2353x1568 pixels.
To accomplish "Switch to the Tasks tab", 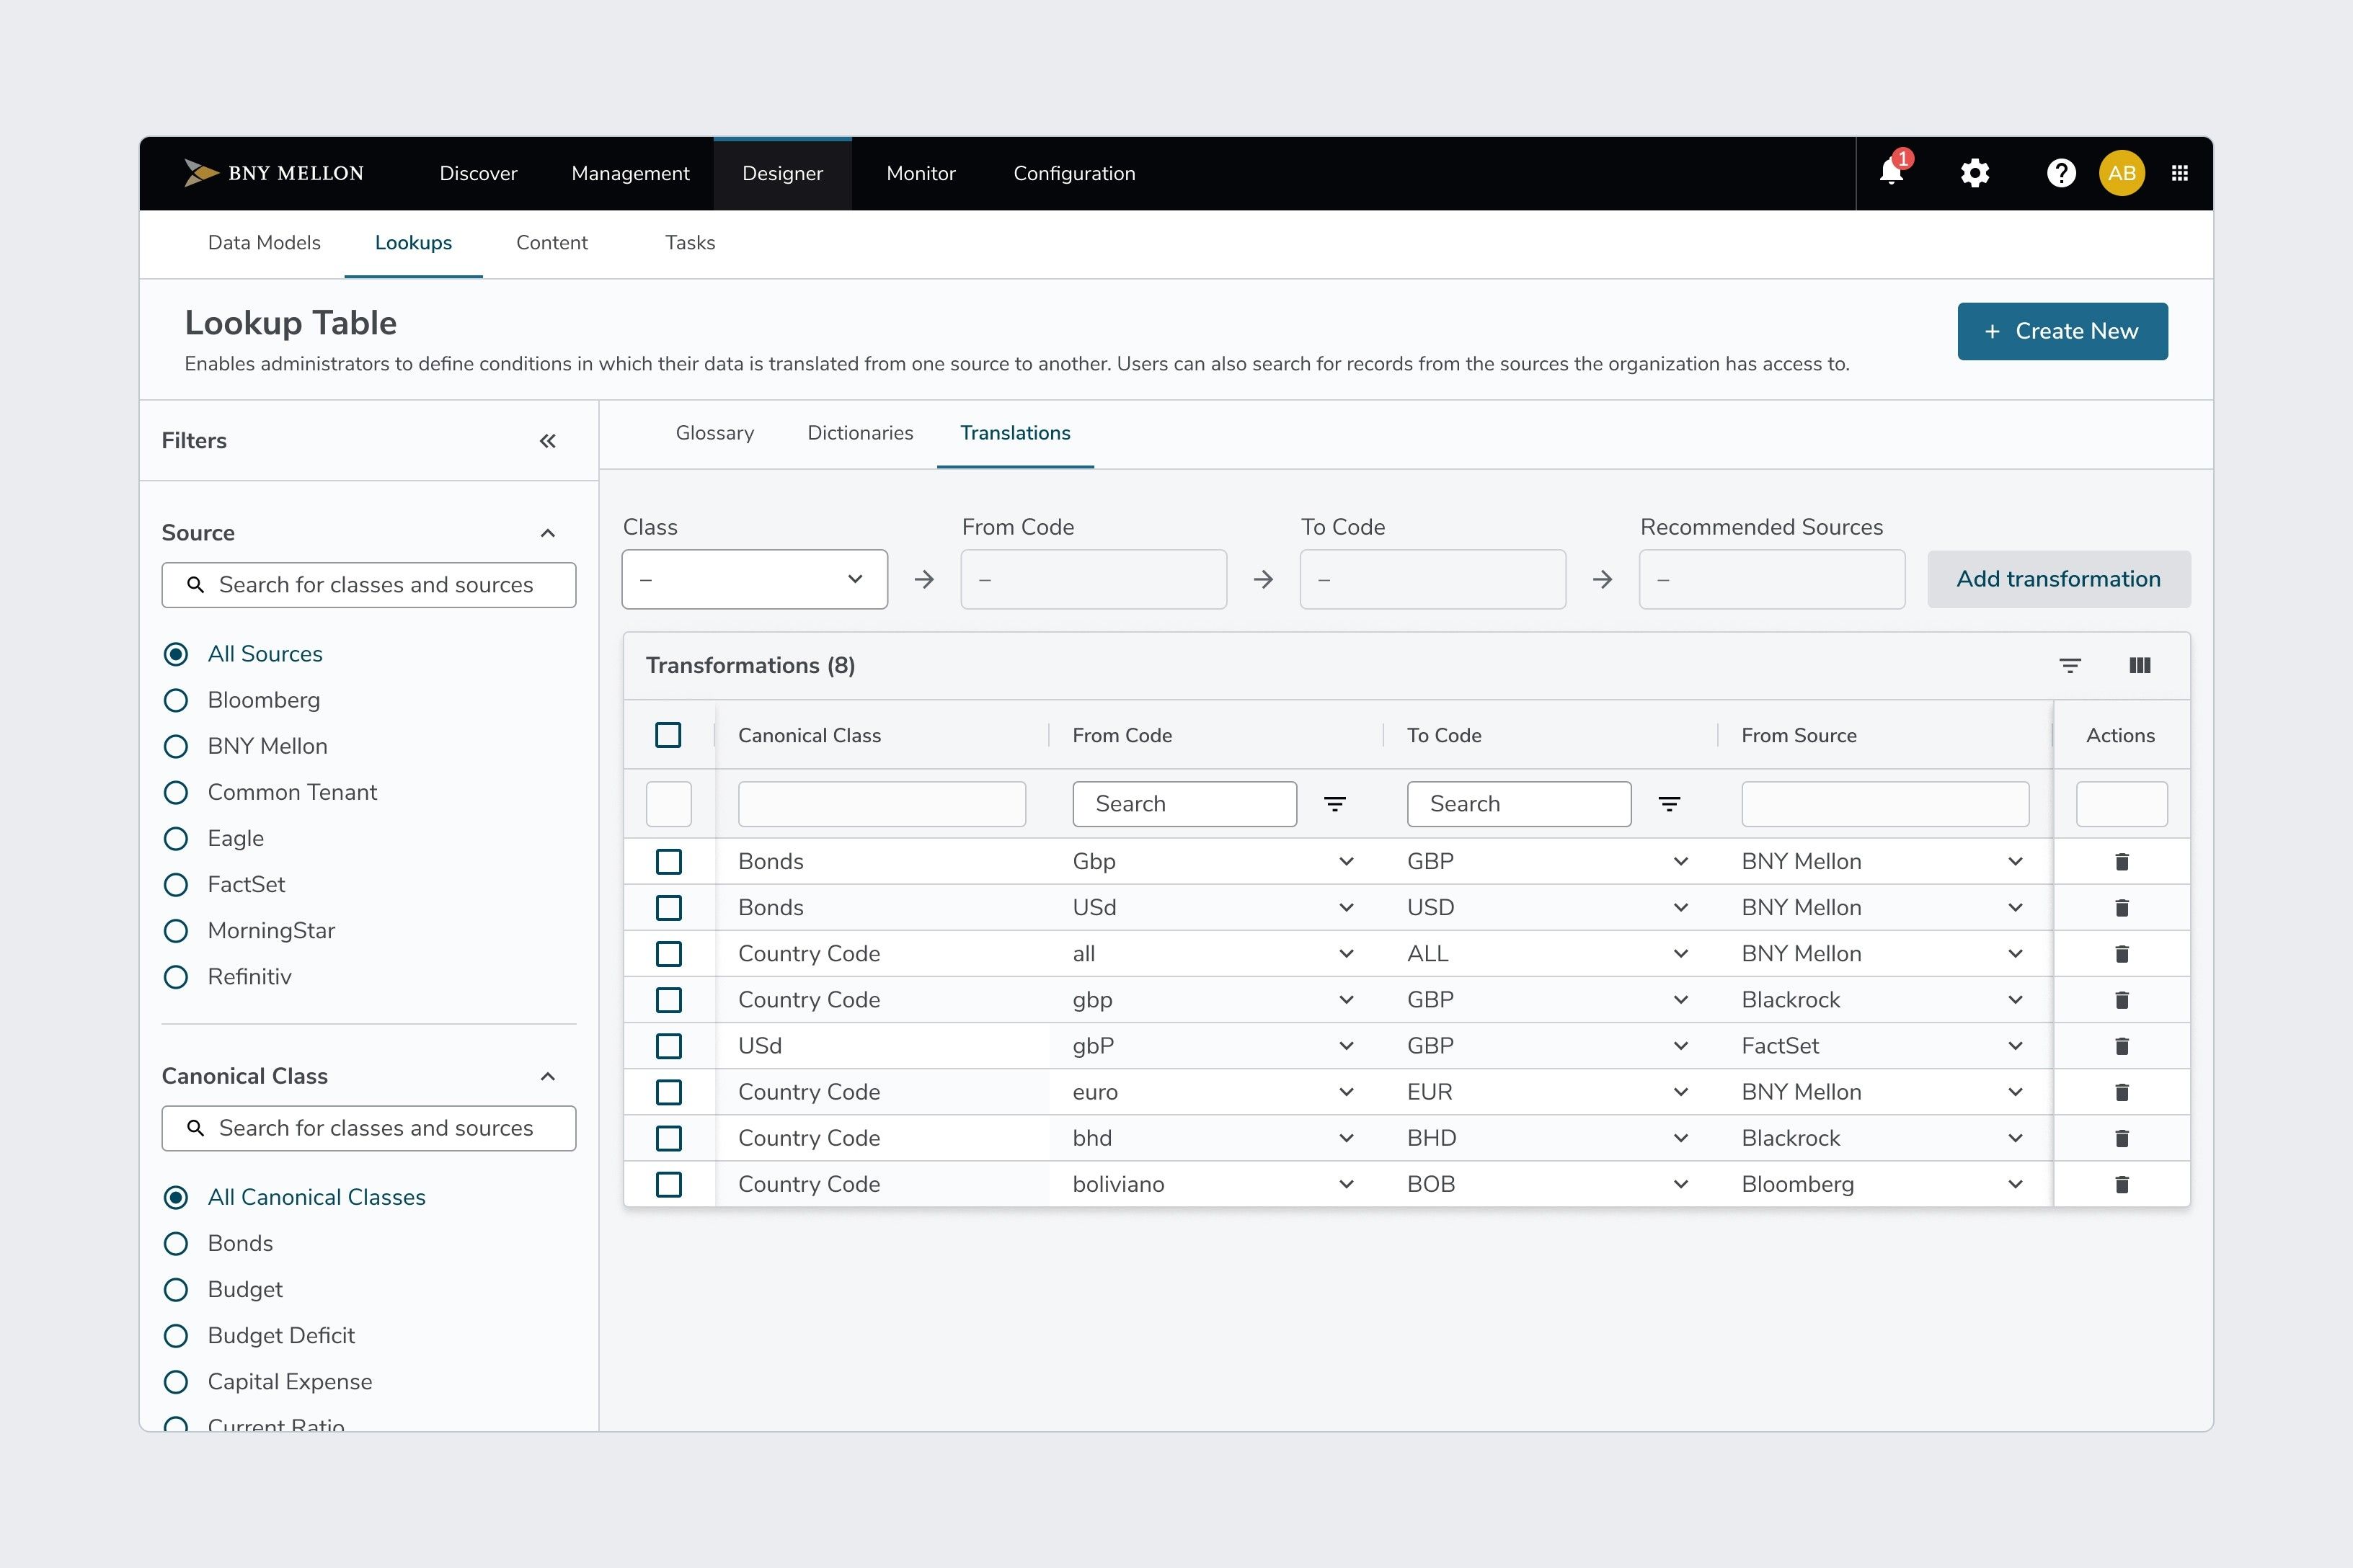I will click(689, 243).
